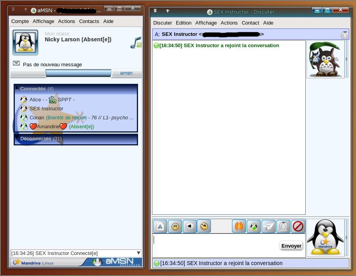Screen dimensions: 356x276
Task: Send a nudge with the orange vibration icon
Action: pos(239,226)
